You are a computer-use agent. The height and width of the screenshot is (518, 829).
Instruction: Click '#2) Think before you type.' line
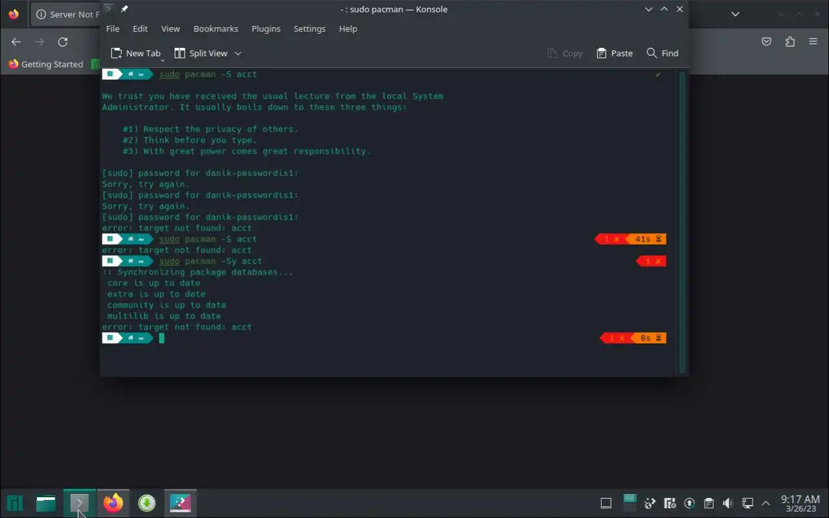pos(190,140)
